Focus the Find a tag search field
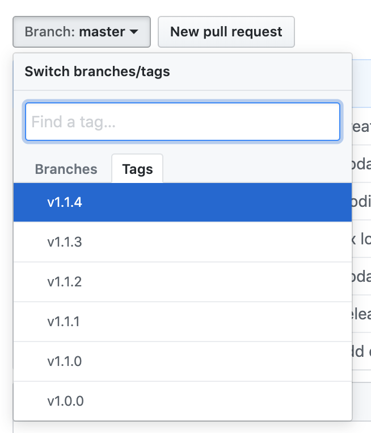 182,122
